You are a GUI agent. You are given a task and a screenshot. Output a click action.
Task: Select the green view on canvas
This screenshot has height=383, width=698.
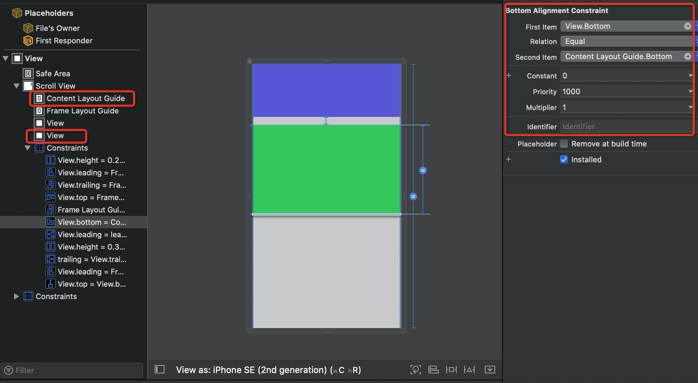327,169
